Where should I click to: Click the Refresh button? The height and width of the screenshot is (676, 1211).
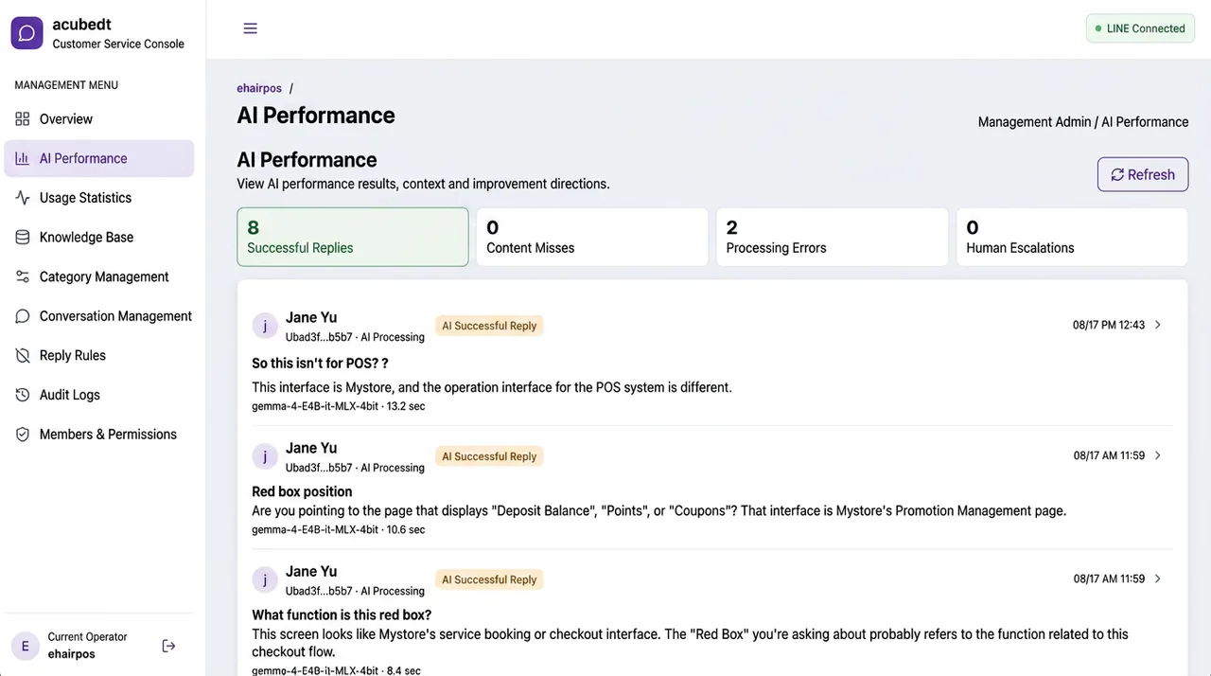click(1143, 174)
